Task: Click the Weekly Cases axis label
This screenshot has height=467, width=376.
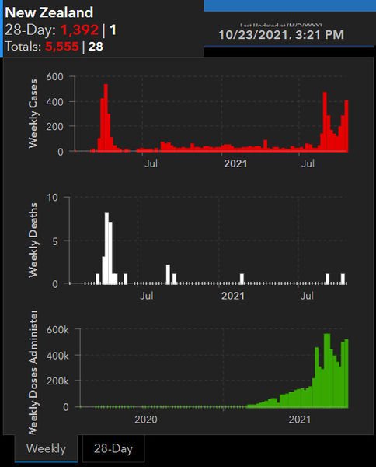Action: click(33, 114)
